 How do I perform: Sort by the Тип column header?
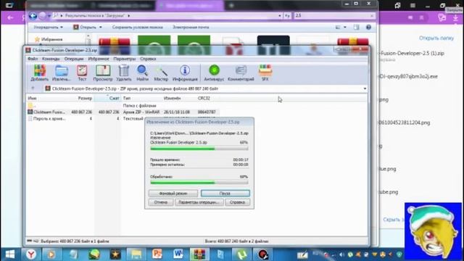[141, 98]
